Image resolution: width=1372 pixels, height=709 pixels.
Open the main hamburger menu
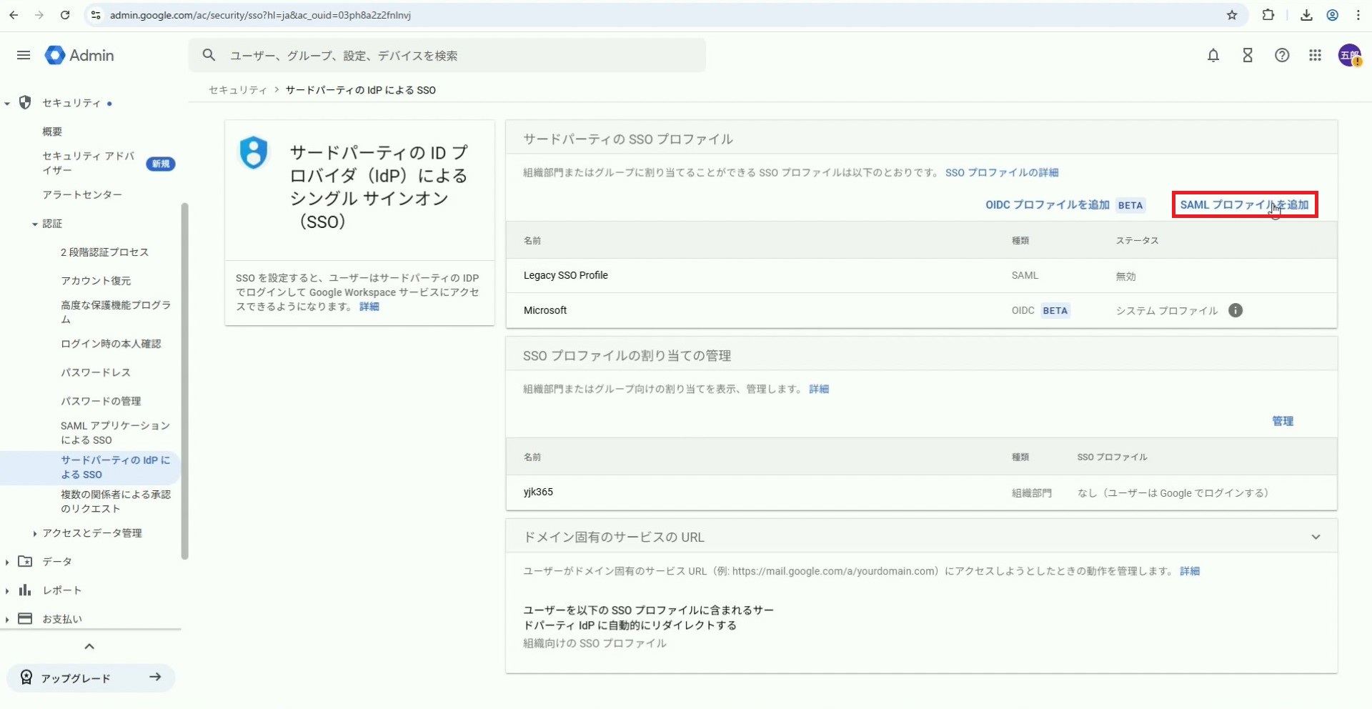coord(24,55)
